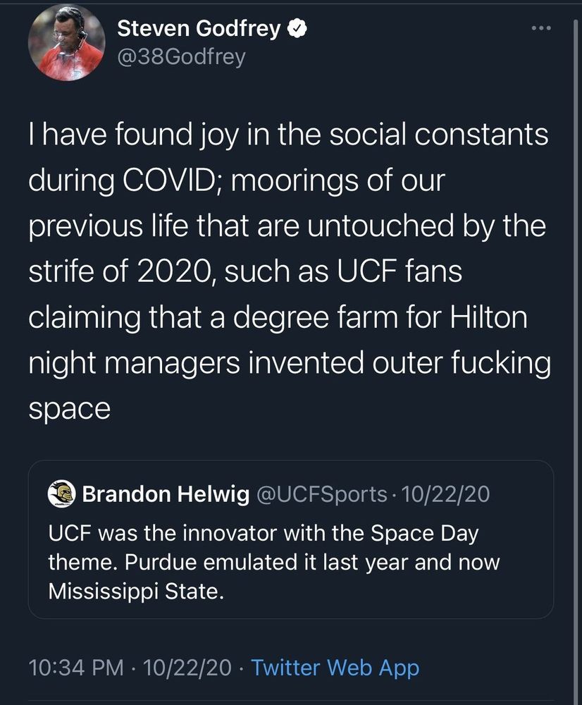Image resolution: width=582 pixels, height=705 pixels.
Task: Click the Twitter Web App source link
Action: click(337, 667)
